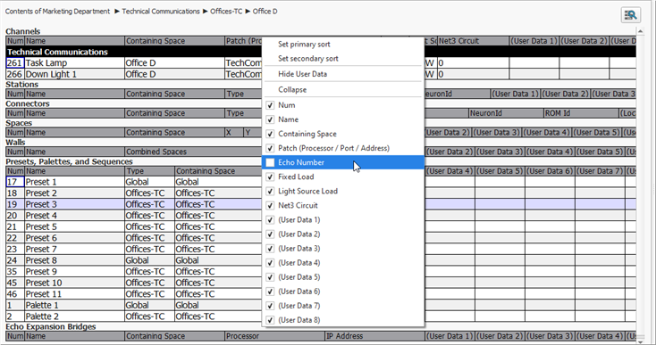Image resolution: width=656 pixels, height=345 pixels.
Task: Click the Walls section heading
Action: [x=15, y=143]
